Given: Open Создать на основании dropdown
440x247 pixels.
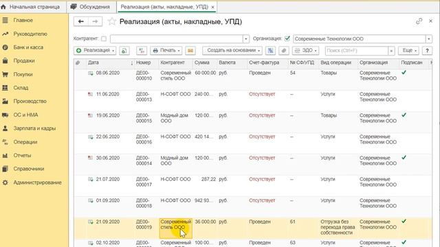Looking at the screenshot, I should (x=232, y=51).
